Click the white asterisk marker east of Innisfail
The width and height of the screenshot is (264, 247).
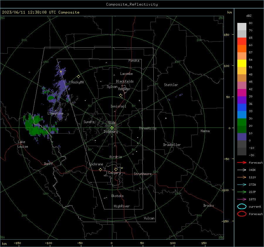[139, 101]
